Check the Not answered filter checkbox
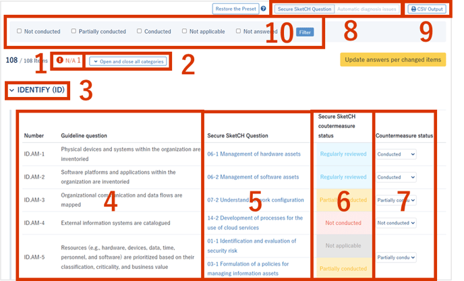This screenshot has height=281, width=464. pyautogui.click(x=238, y=31)
